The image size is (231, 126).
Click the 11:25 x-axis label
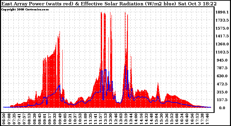pos(90,119)
